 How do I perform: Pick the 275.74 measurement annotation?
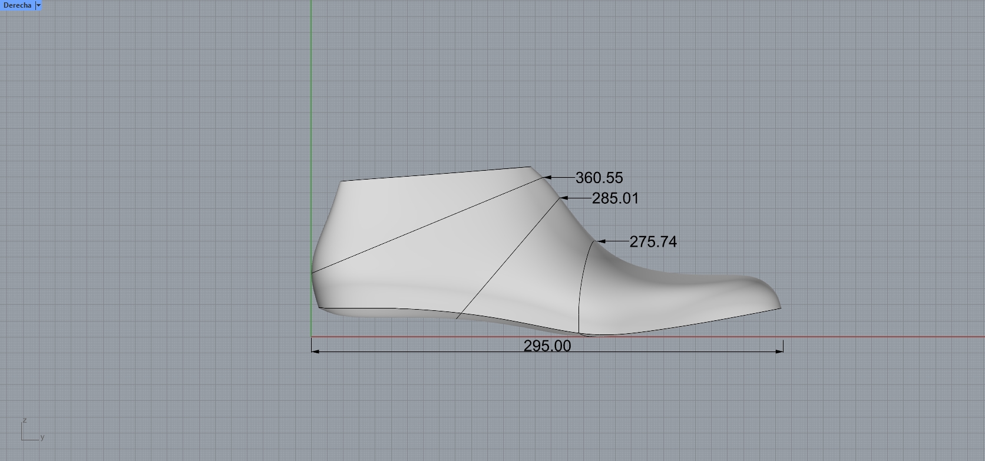pos(653,242)
